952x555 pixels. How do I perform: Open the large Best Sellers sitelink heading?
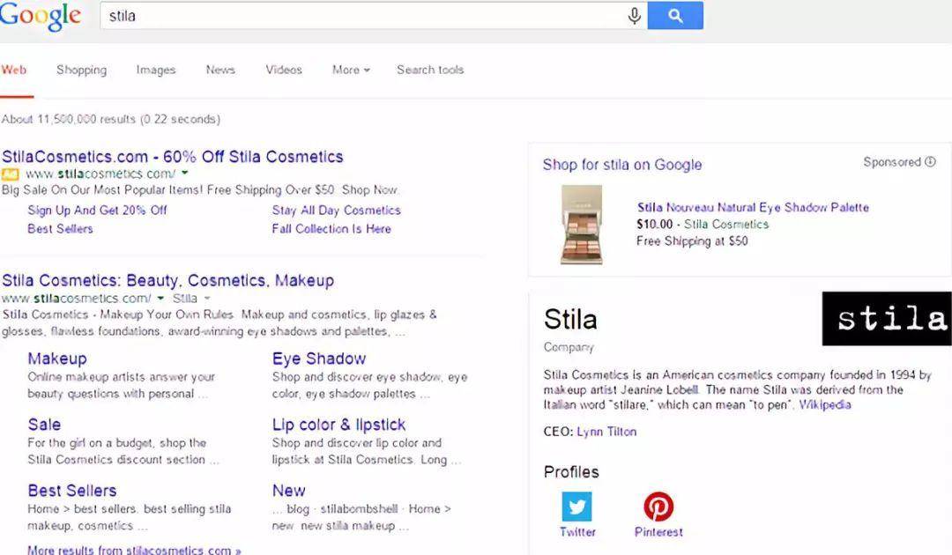pyautogui.click(x=72, y=491)
